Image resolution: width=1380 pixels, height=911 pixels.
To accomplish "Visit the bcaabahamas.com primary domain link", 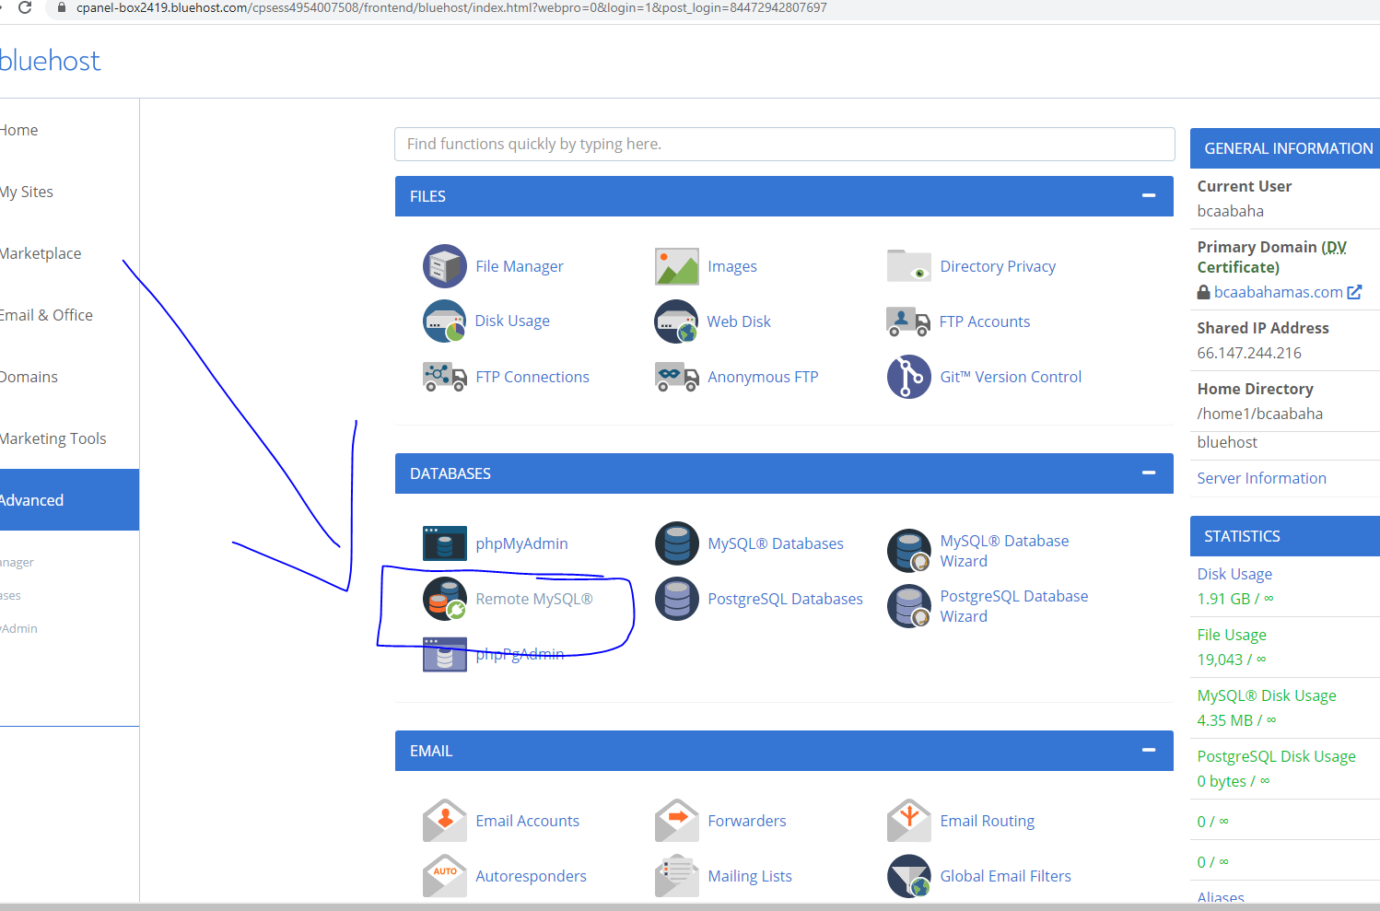I will pos(1278,292).
